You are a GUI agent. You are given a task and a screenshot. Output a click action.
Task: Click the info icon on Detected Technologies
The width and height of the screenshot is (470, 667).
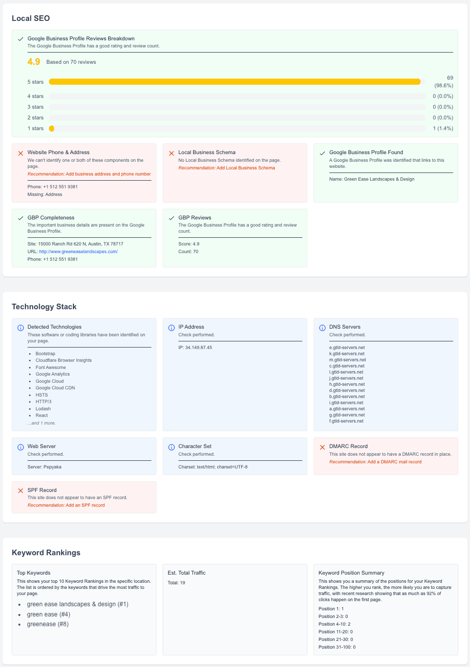pyautogui.click(x=20, y=327)
